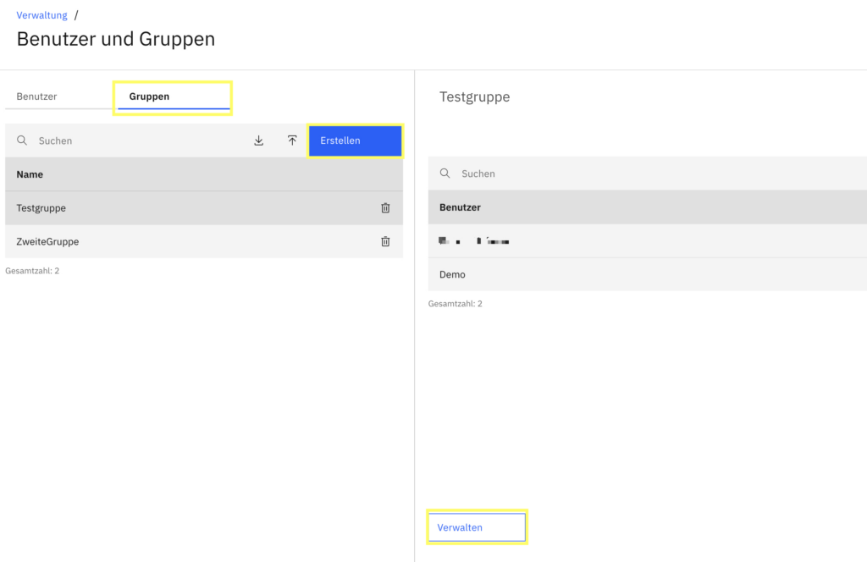Viewport: 867px width, 562px height.
Task: Click the download icon in groups toolbar
Action: coord(259,140)
